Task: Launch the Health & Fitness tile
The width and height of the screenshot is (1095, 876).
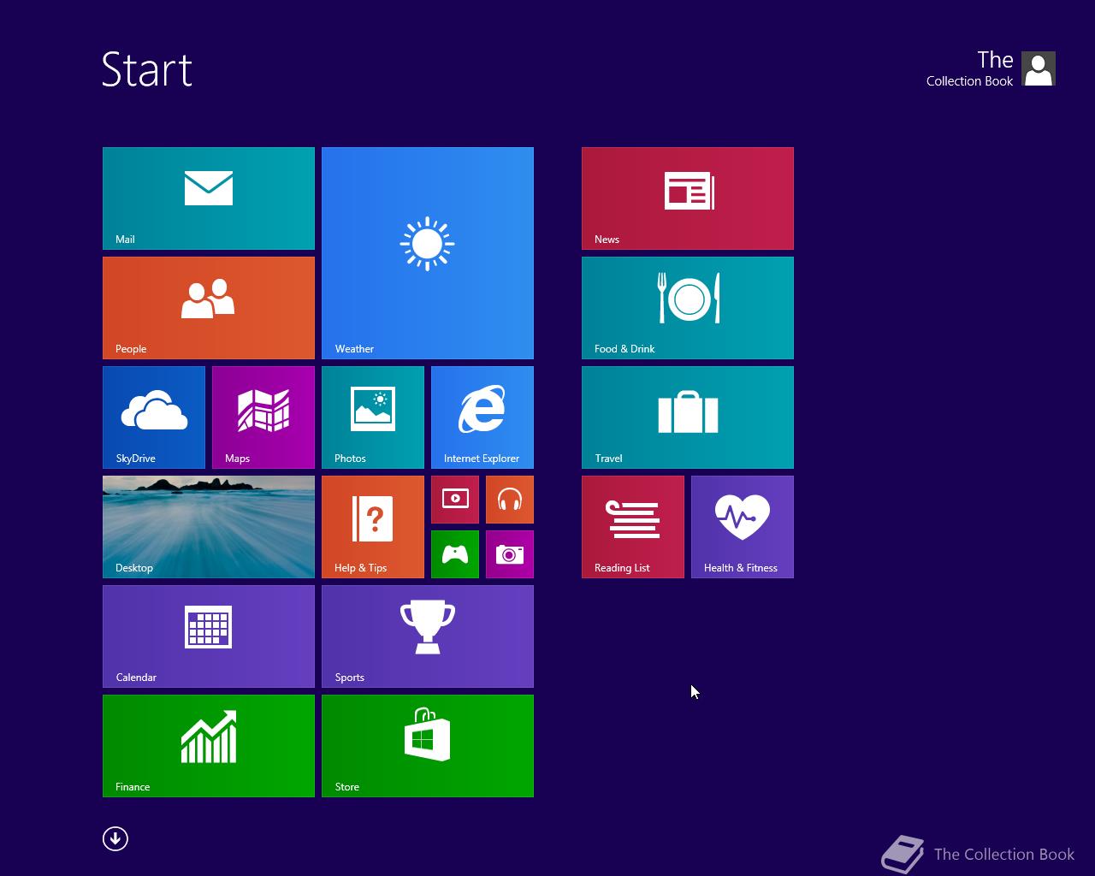Action: pyautogui.click(x=743, y=527)
